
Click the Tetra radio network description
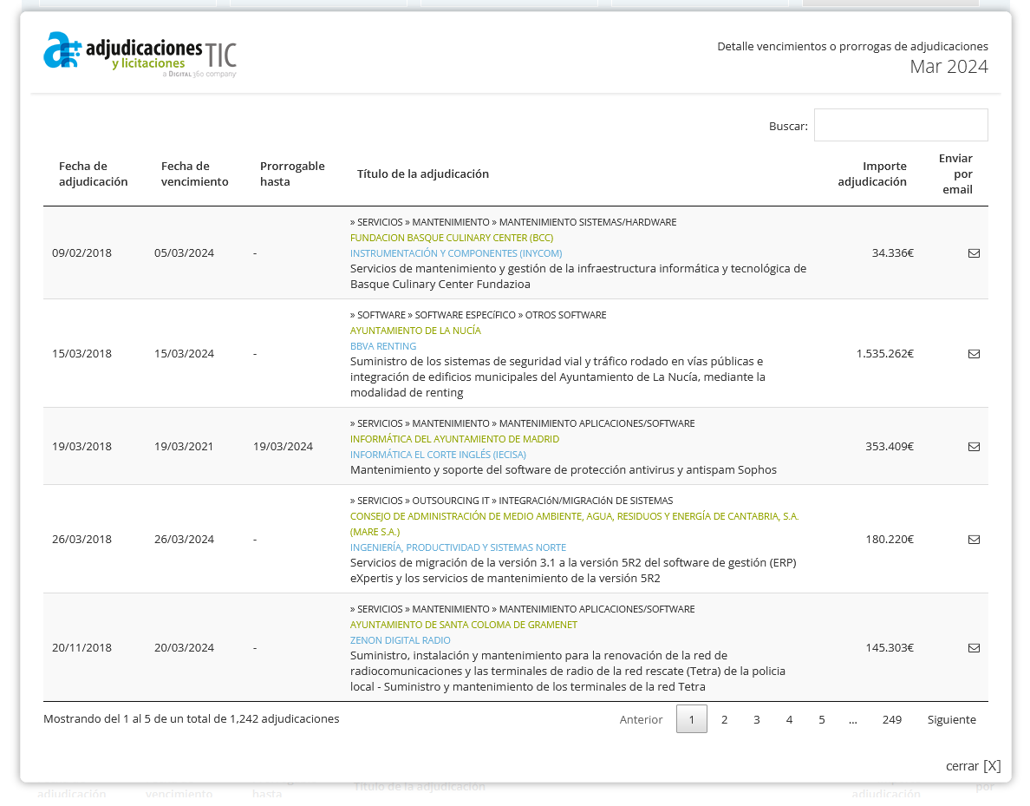568,672
